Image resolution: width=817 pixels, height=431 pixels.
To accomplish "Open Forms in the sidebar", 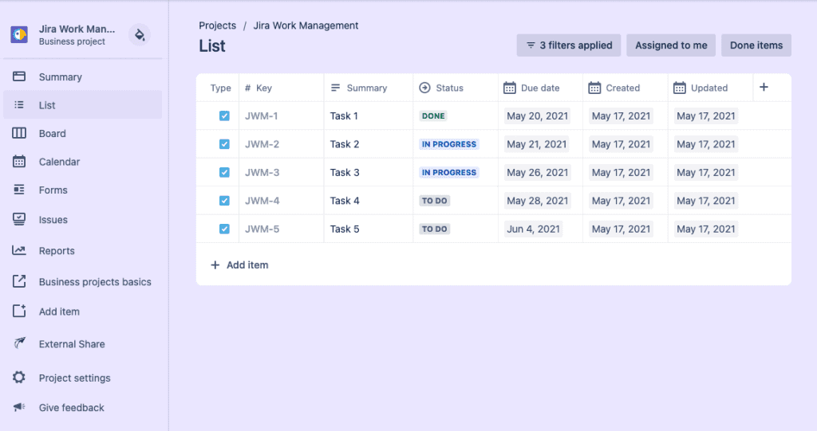I will point(53,190).
